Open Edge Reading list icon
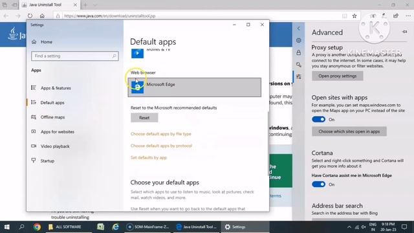414x233 pixels. pyautogui.click(x=373, y=16)
